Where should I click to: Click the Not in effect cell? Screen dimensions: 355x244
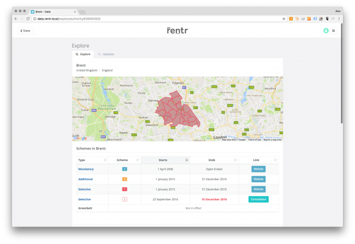[193, 208]
